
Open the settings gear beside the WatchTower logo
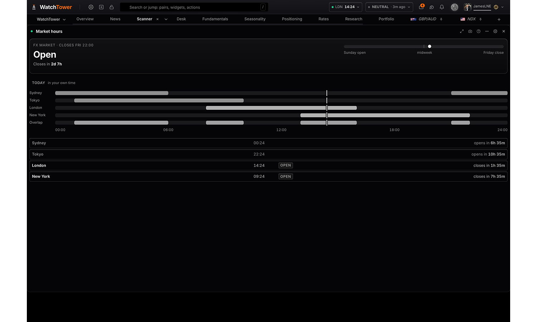pos(91,7)
